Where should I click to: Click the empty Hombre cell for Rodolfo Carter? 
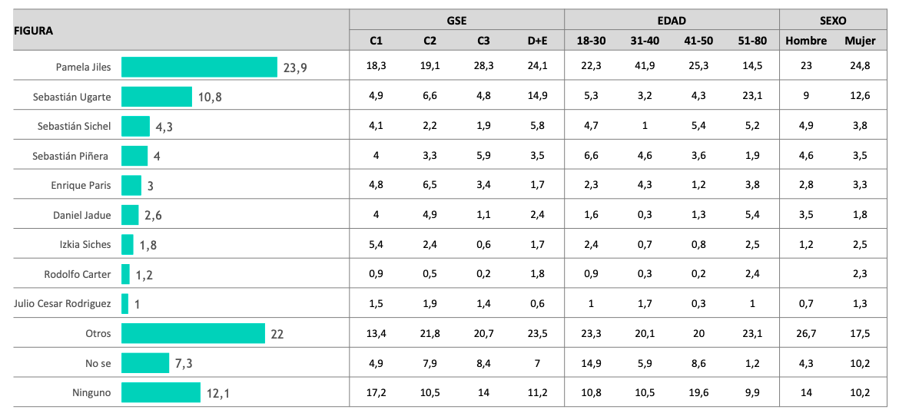click(x=806, y=274)
